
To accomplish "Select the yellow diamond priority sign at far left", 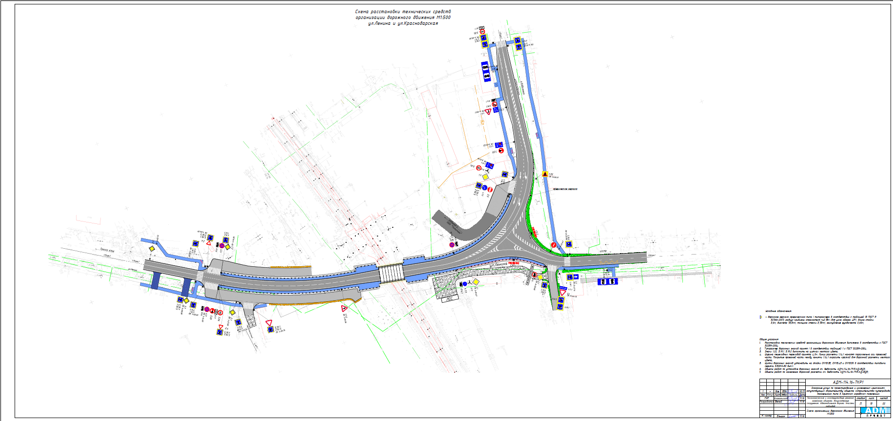I will point(152,249).
